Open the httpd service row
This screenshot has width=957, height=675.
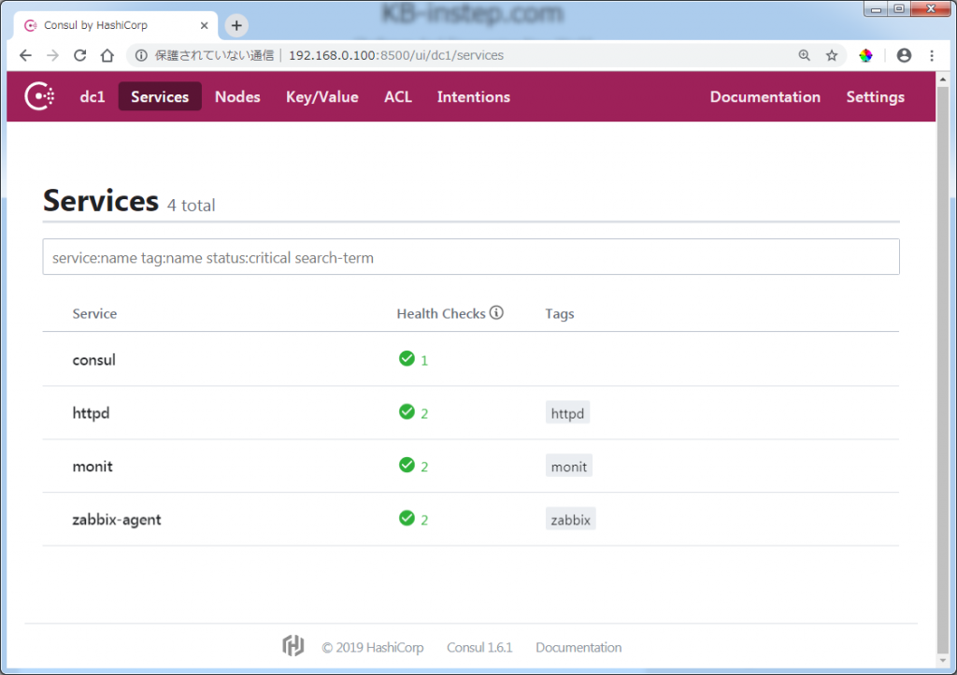tap(471, 412)
